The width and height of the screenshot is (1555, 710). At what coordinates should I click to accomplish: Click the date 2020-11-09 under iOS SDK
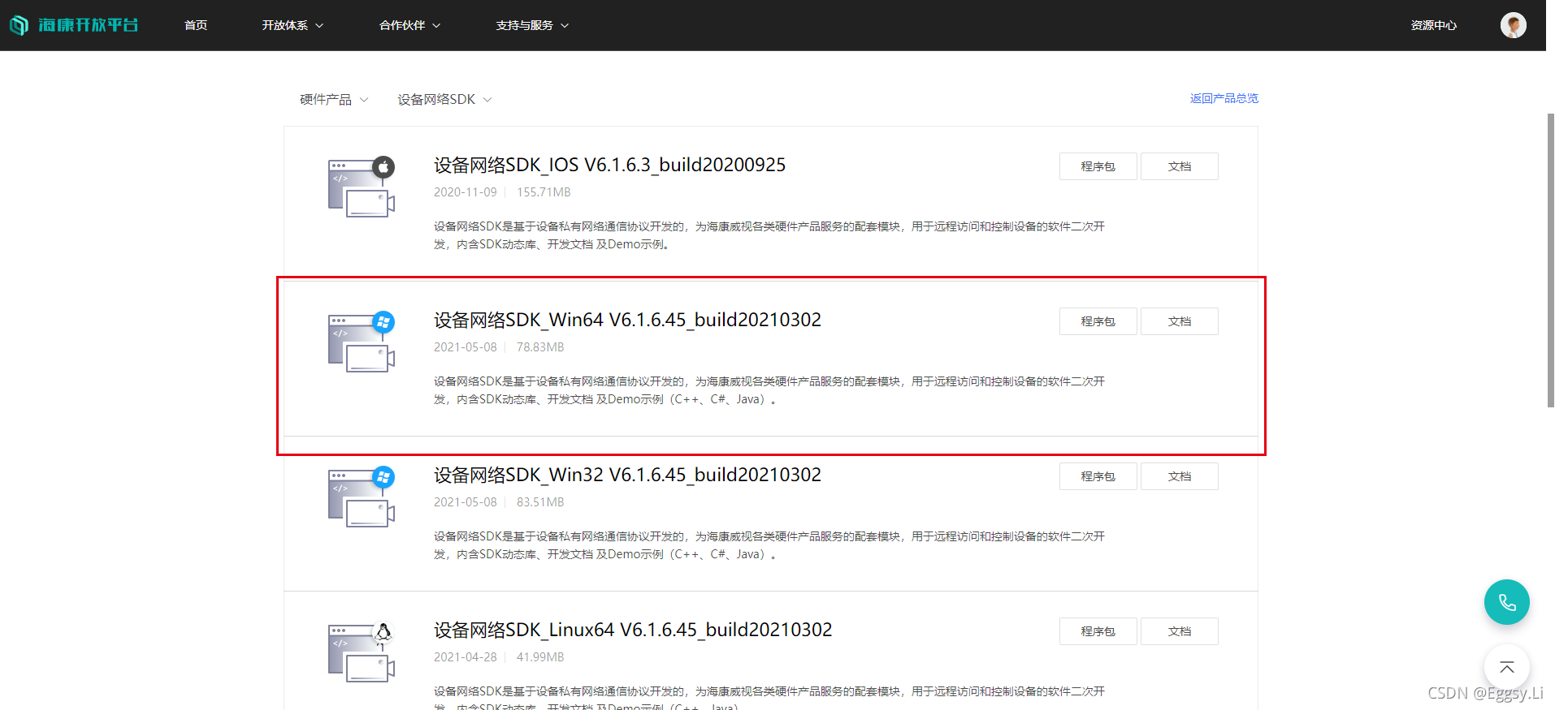click(465, 192)
